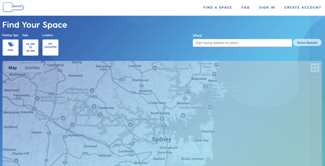This screenshot has height=166, width=325.
Task: Click the Darlinghurst map label
Action: pos(169,148)
